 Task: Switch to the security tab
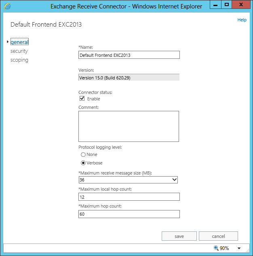19,51
